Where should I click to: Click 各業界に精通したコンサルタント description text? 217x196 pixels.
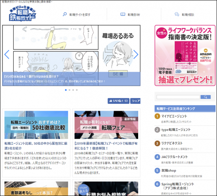pos(176,122)
